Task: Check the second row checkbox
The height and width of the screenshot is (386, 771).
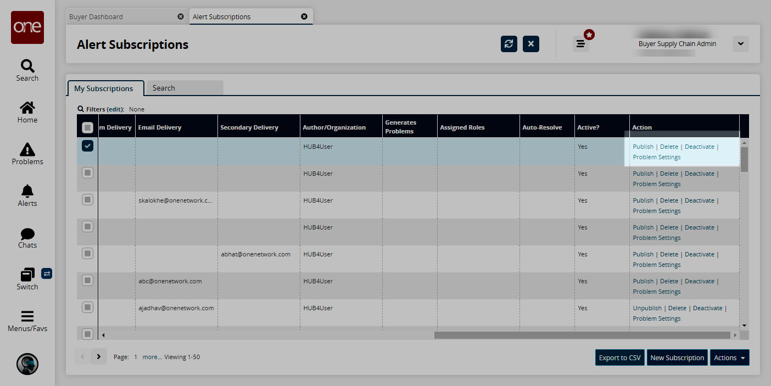Action: pos(87,173)
